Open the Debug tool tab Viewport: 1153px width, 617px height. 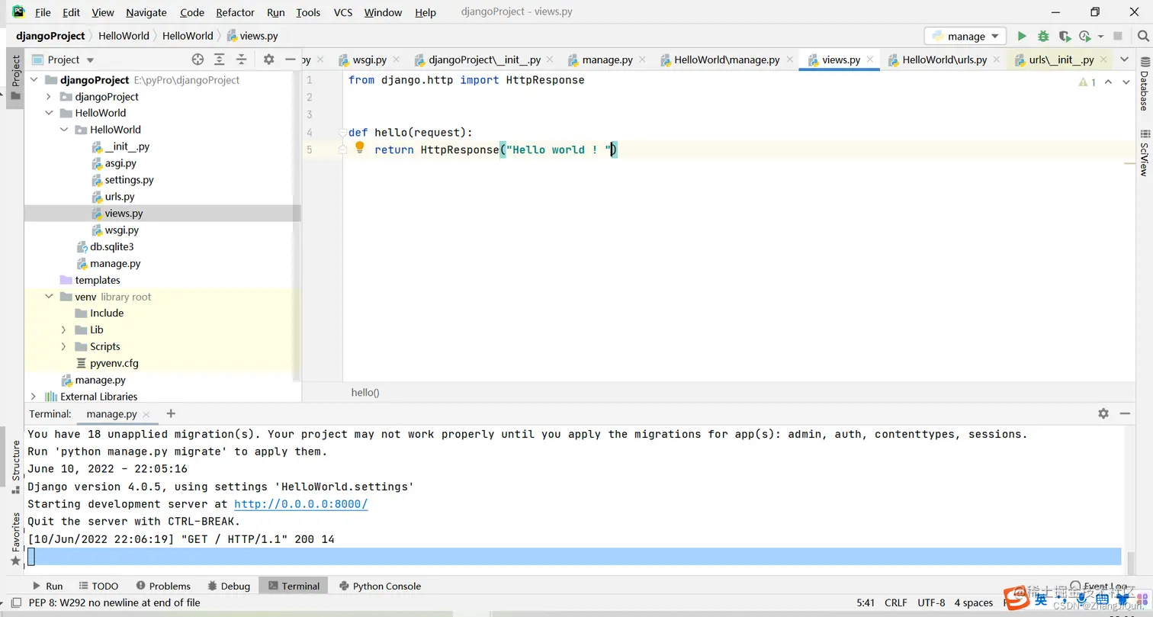pos(228,586)
